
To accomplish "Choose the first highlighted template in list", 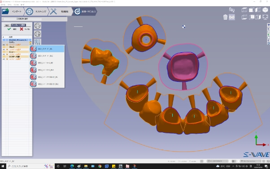I will coord(47,49).
